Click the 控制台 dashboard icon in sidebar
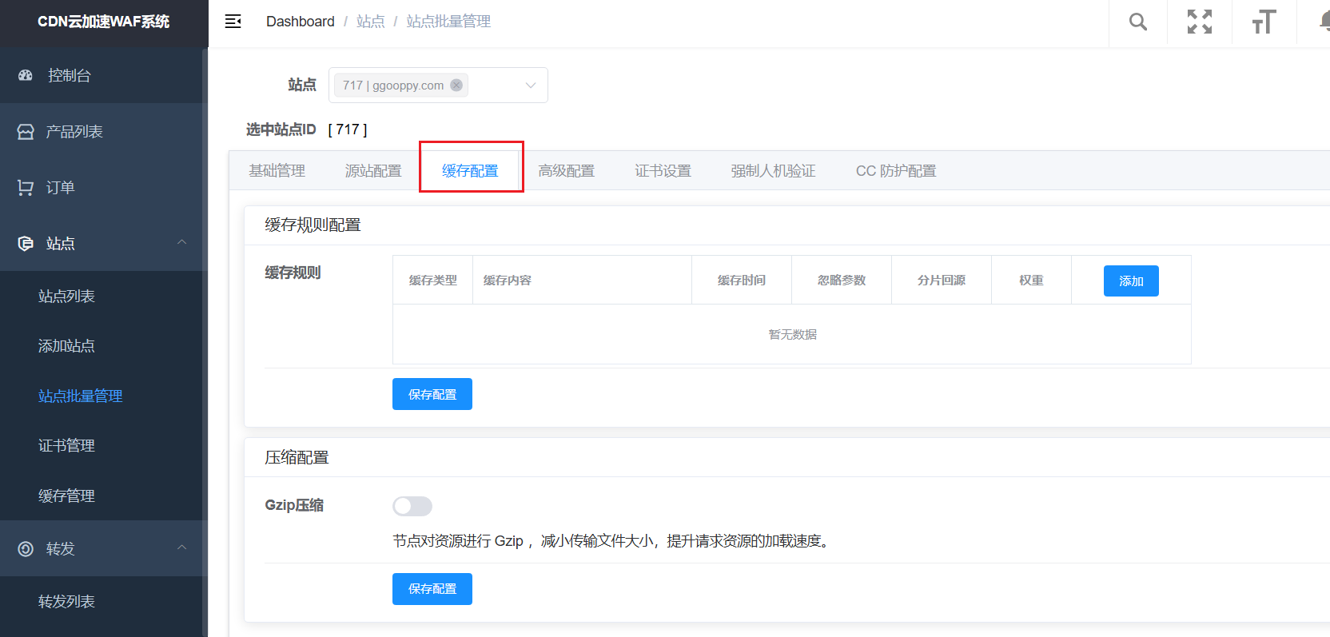This screenshot has height=637, width=1330. (26, 75)
